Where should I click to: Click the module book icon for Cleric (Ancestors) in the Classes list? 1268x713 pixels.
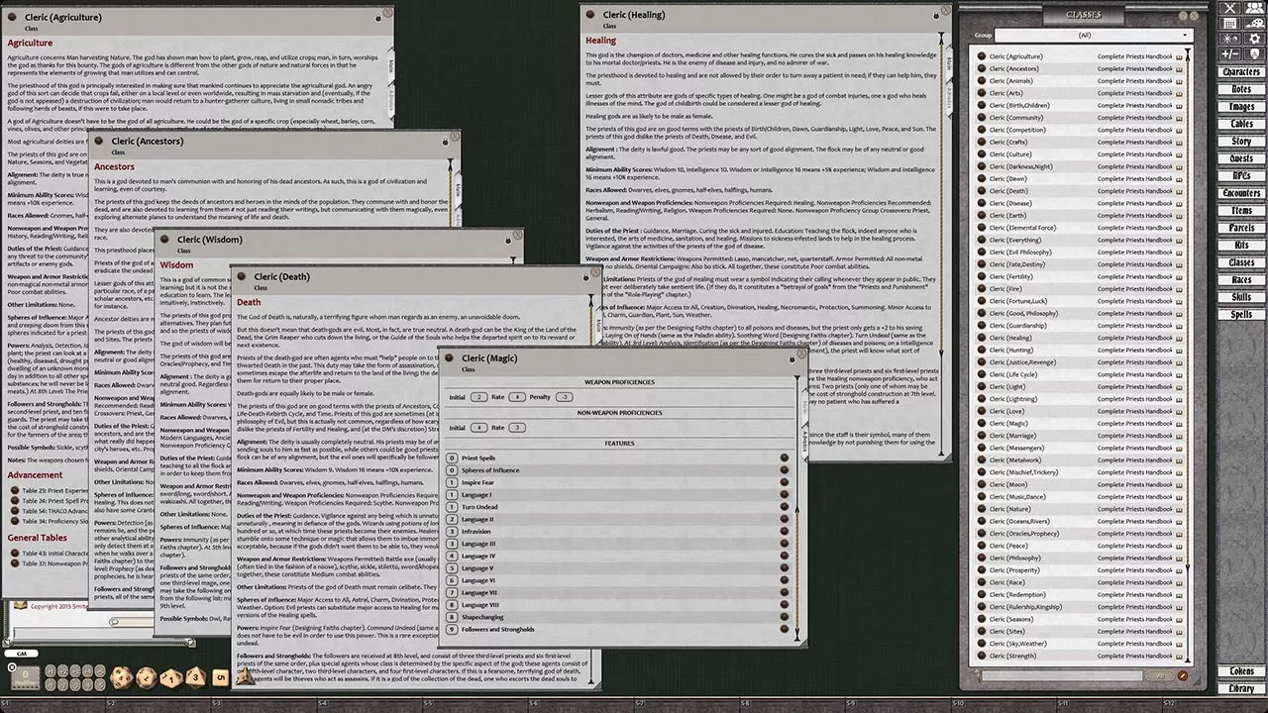[x=1179, y=68]
